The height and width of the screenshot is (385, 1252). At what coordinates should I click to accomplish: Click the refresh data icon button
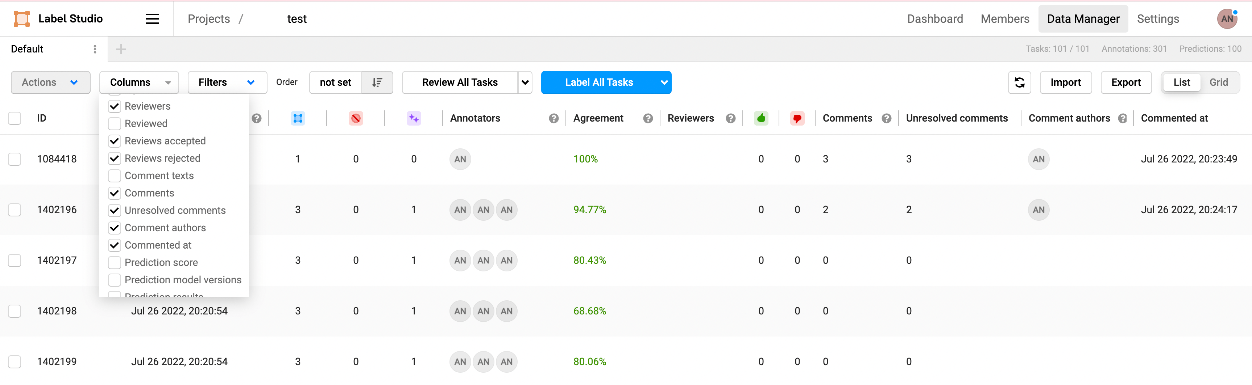coord(1019,82)
